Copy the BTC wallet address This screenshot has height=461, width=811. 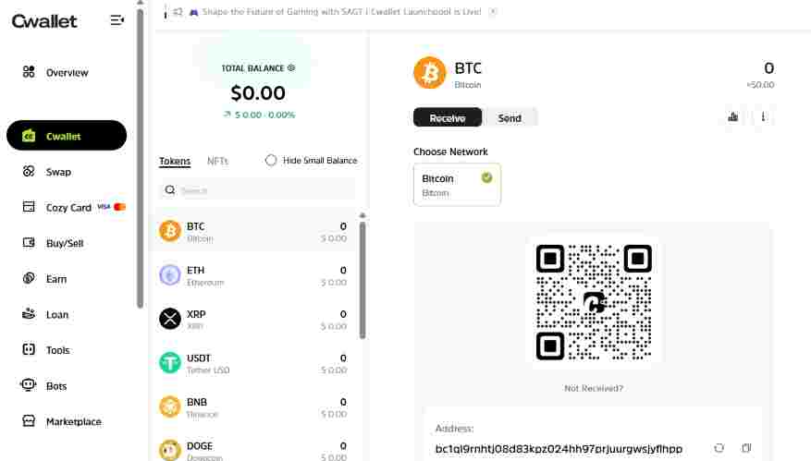[x=746, y=448]
